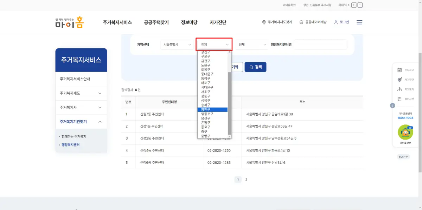
Task: Select 중랑구 option
Action: (x=213, y=136)
